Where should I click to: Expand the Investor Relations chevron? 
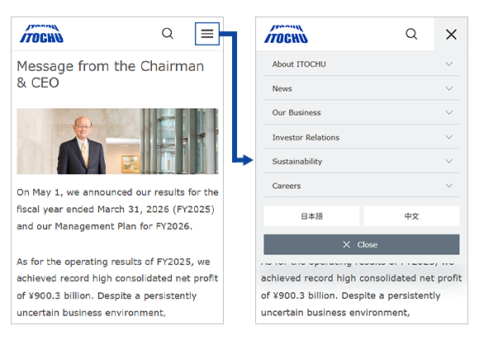(448, 137)
